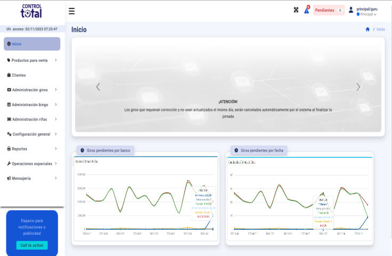The image size is (392, 256).
Task: Open the alerts notification icon
Action: tap(307, 10)
